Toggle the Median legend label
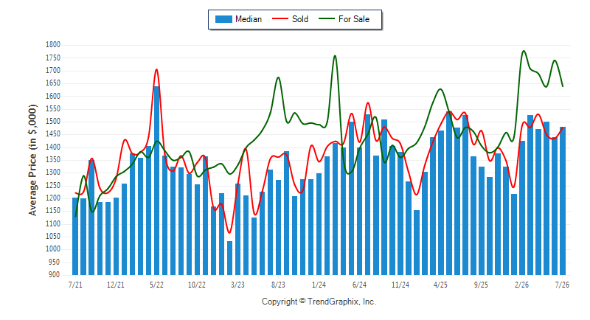 [249, 19]
